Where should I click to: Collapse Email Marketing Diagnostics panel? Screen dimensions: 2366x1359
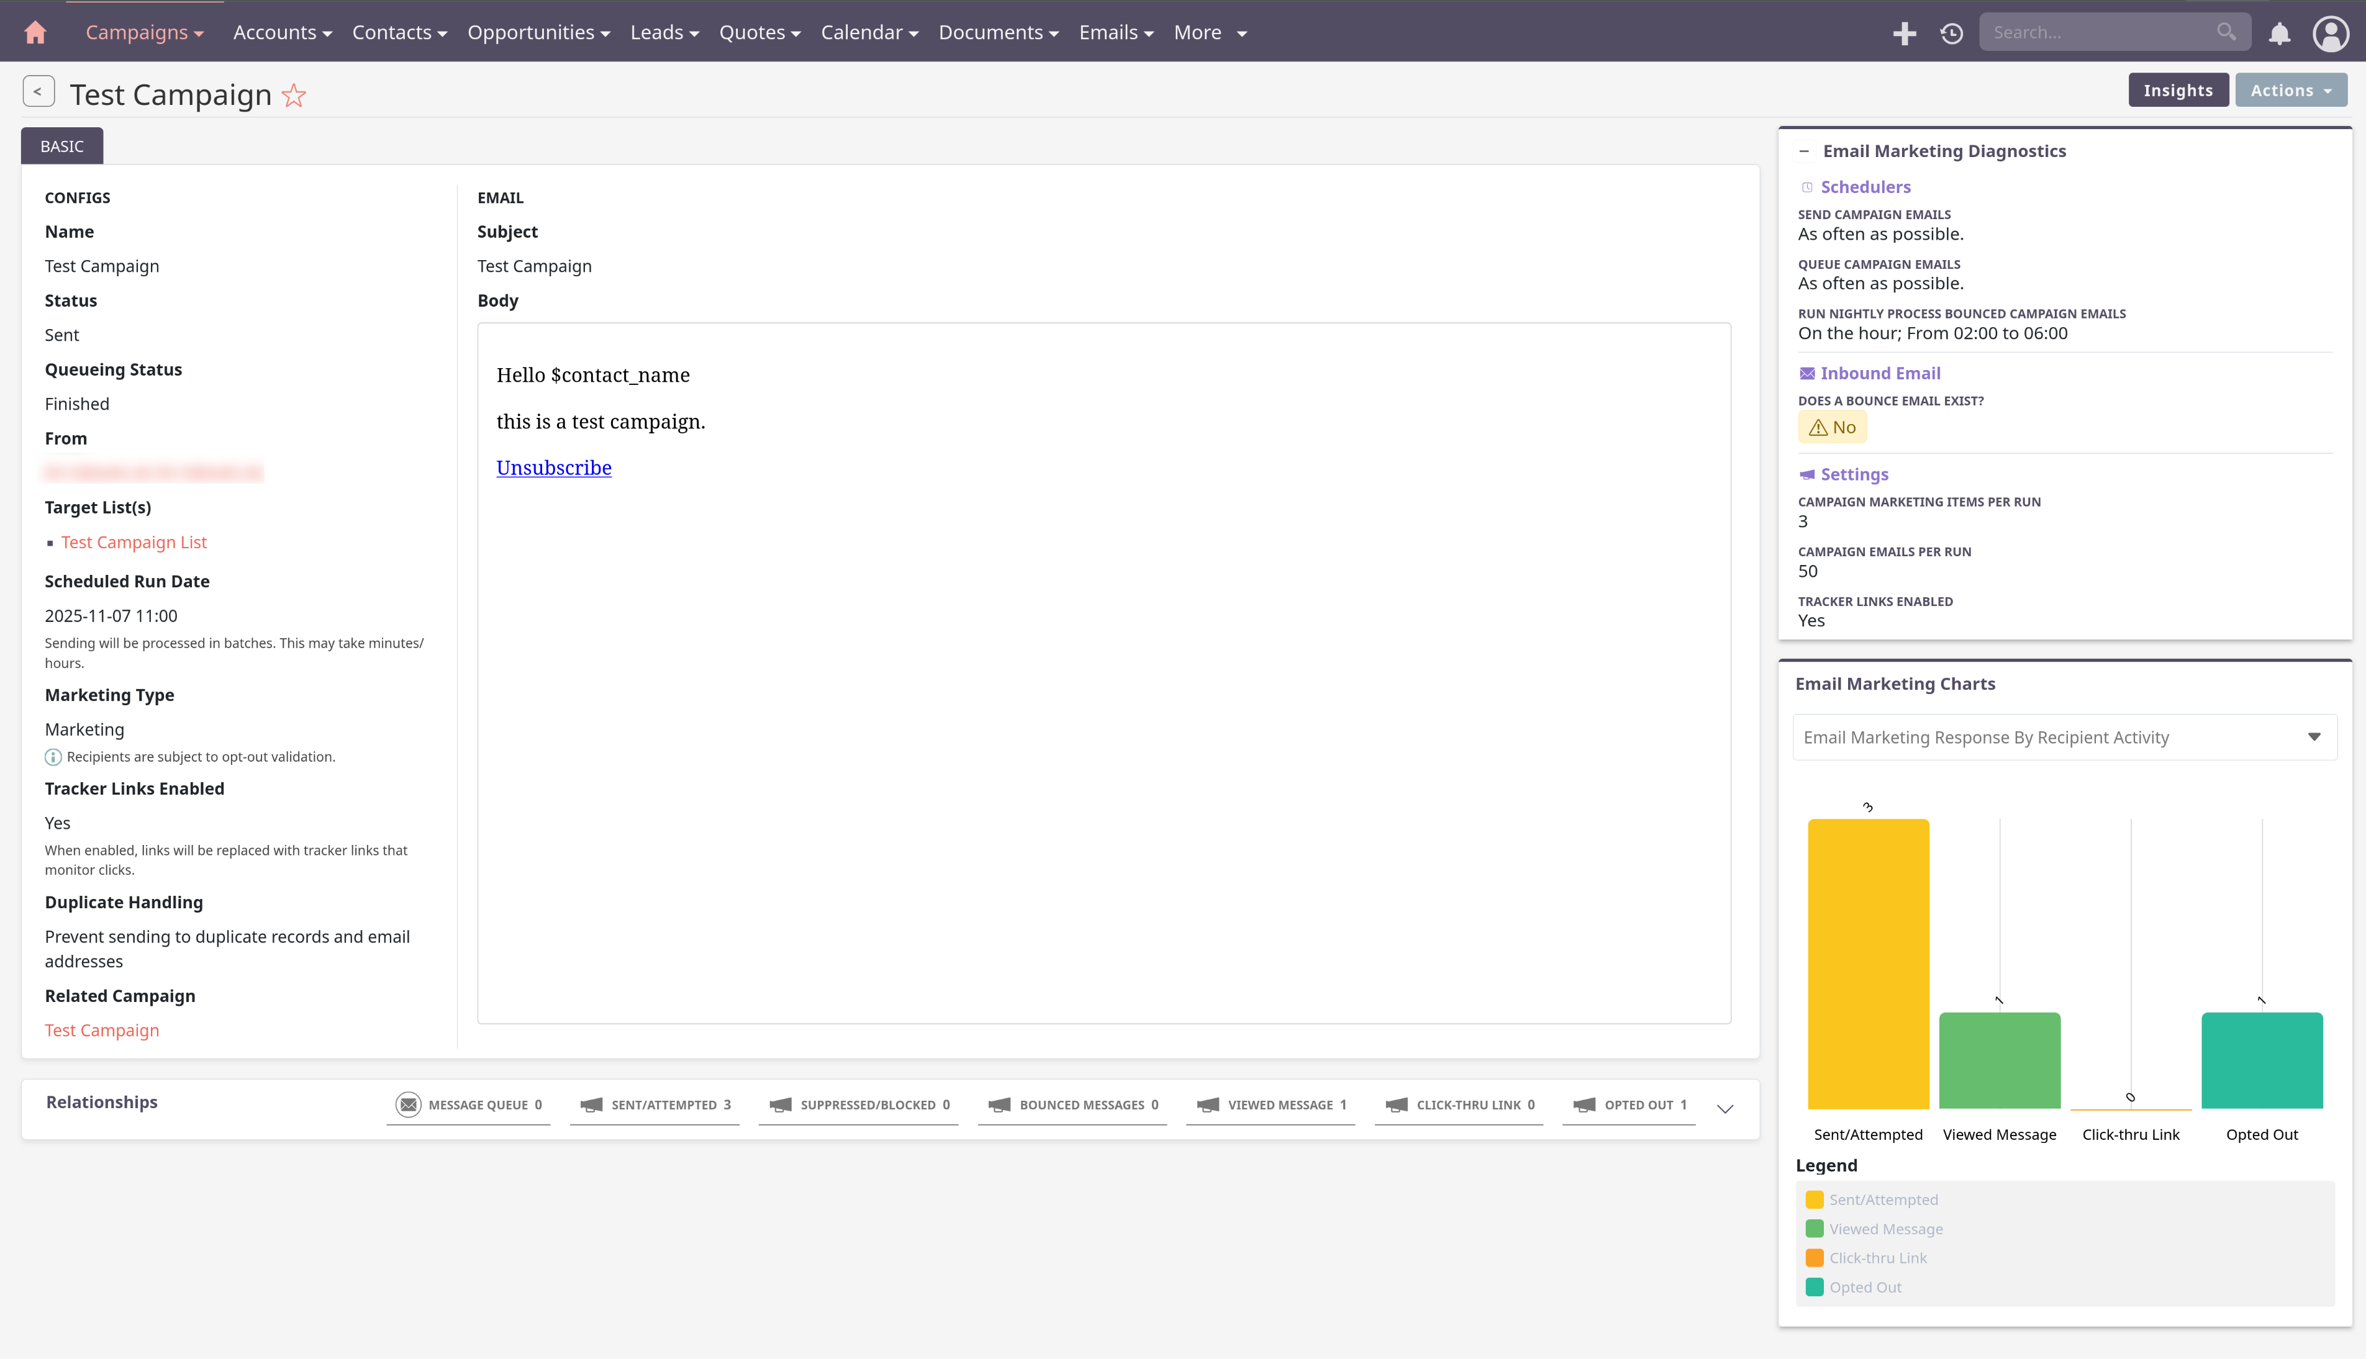[x=1804, y=151]
